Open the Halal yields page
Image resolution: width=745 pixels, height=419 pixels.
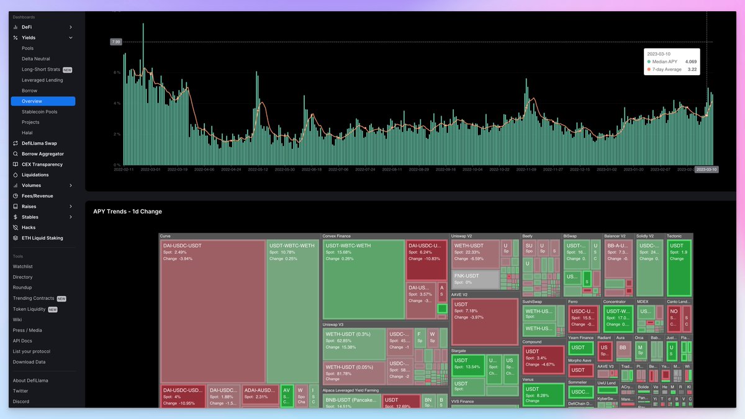[27, 133]
